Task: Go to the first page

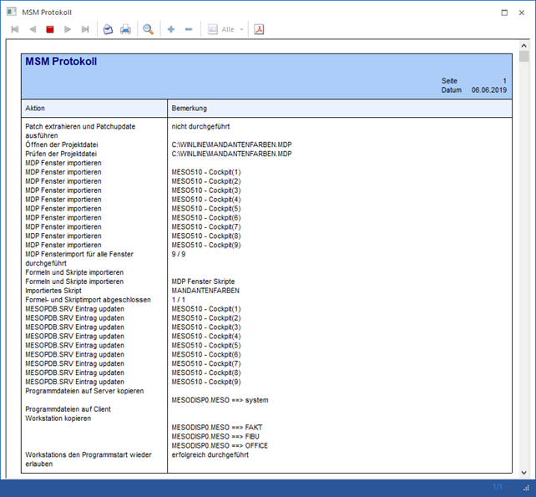Action: pyautogui.click(x=15, y=29)
